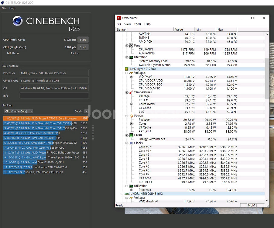The width and height of the screenshot is (274, 228).
Task: Click the Powers flame icon
Action: tap(131, 116)
